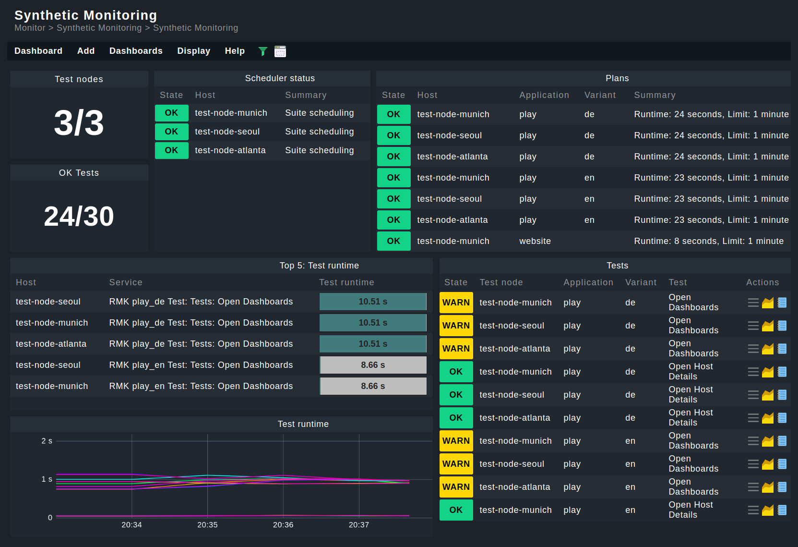Image resolution: width=798 pixels, height=547 pixels.
Task: Click the hamburger menu icon for test-node-seoul OK row
Action: 752,394
